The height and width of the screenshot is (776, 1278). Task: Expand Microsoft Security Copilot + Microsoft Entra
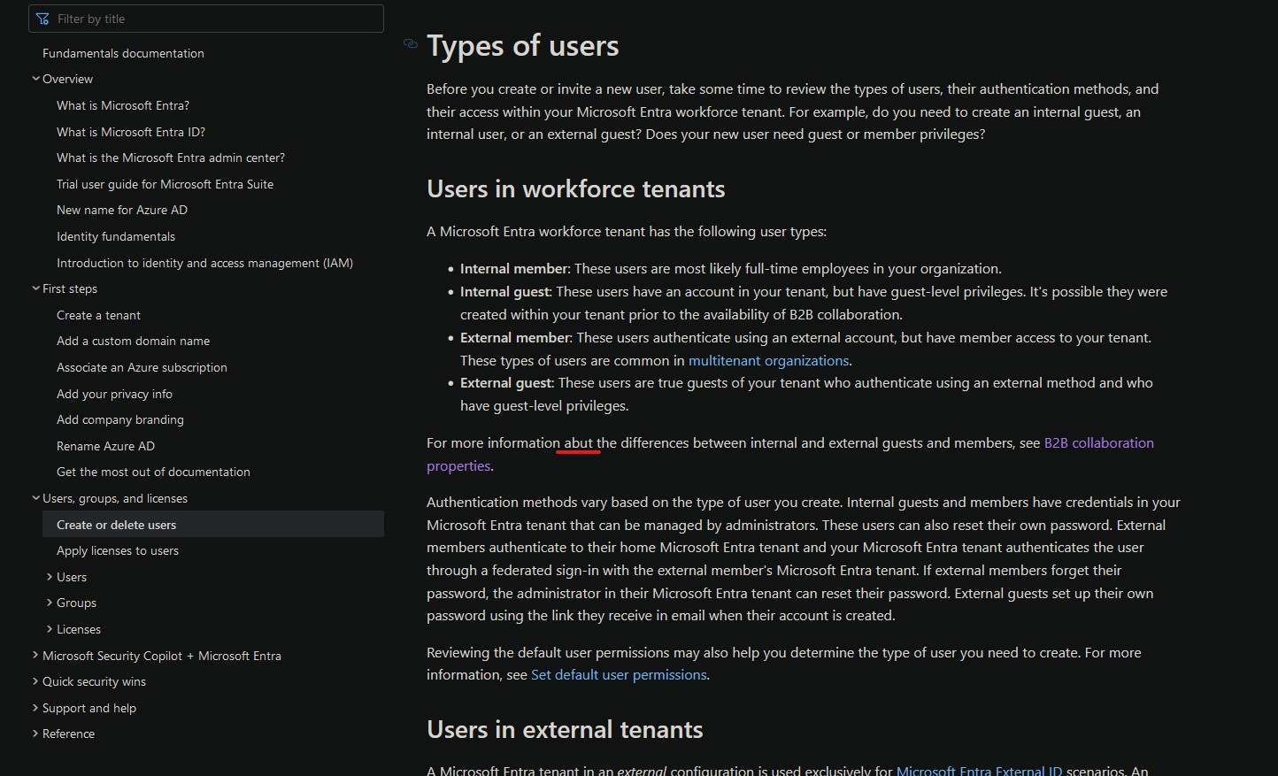(x=35, y=656)
